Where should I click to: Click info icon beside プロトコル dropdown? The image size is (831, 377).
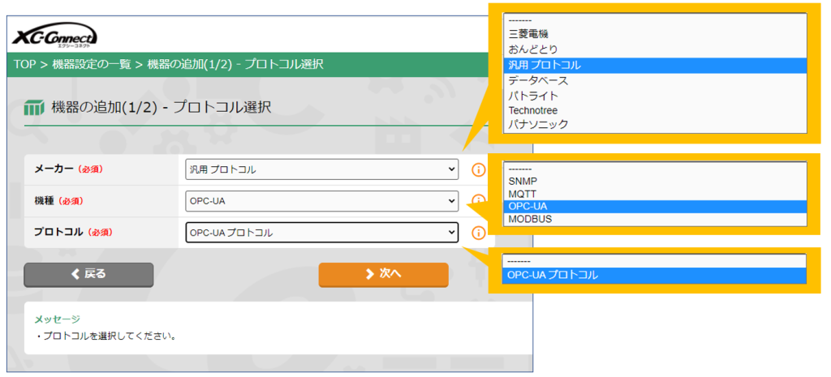[x=479, y=233]
